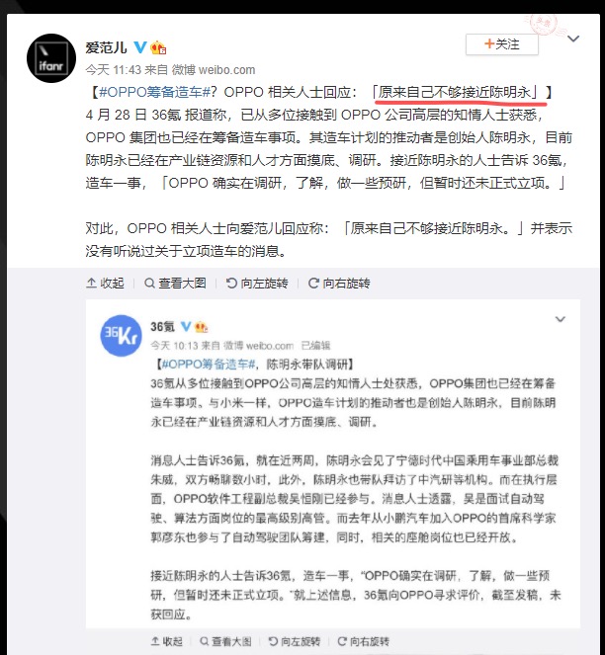Open the 爱范儿 account name link
Screen dimensions: 605x655
106,47
